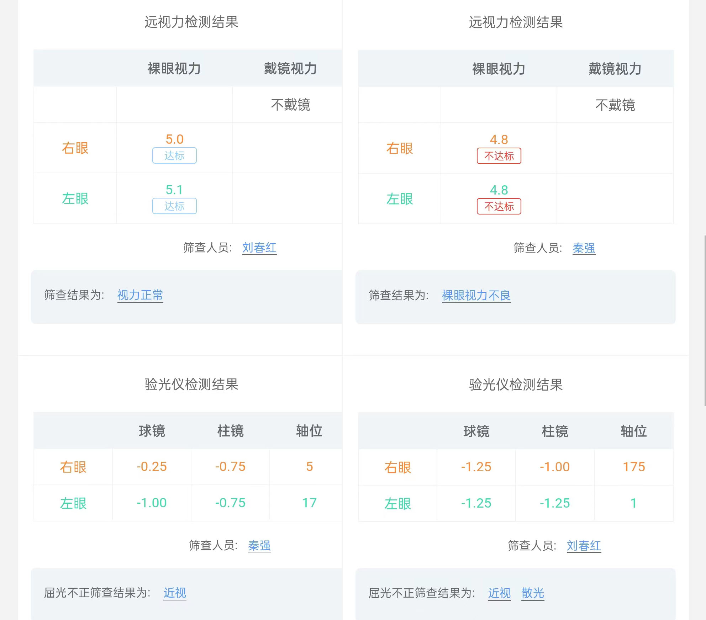Open the 近视 link in right refraction panel
706x620 pixels.
coord(499,593)
